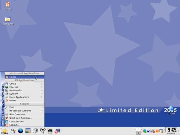Click the panel hide arrow at right edge
Viewport: 180px width, 135px height.
(x=179, y=131)
